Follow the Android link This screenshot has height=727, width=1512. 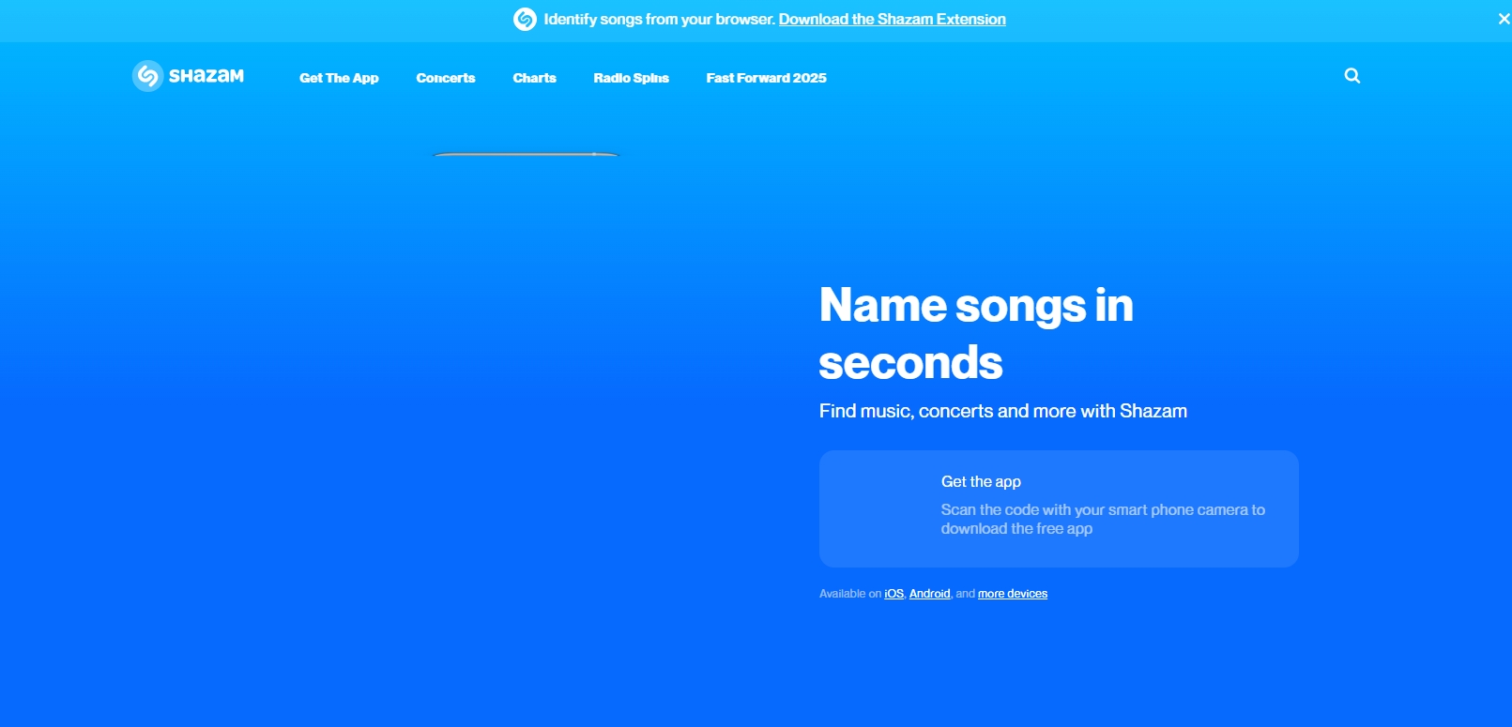coord(929,594)
